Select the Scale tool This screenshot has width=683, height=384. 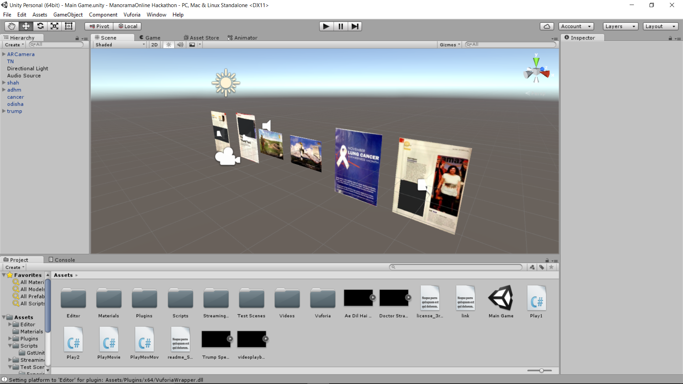click(x=54, y=26)
